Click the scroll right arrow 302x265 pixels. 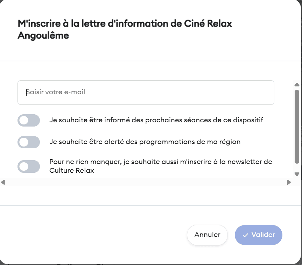(x=289, y=182)
